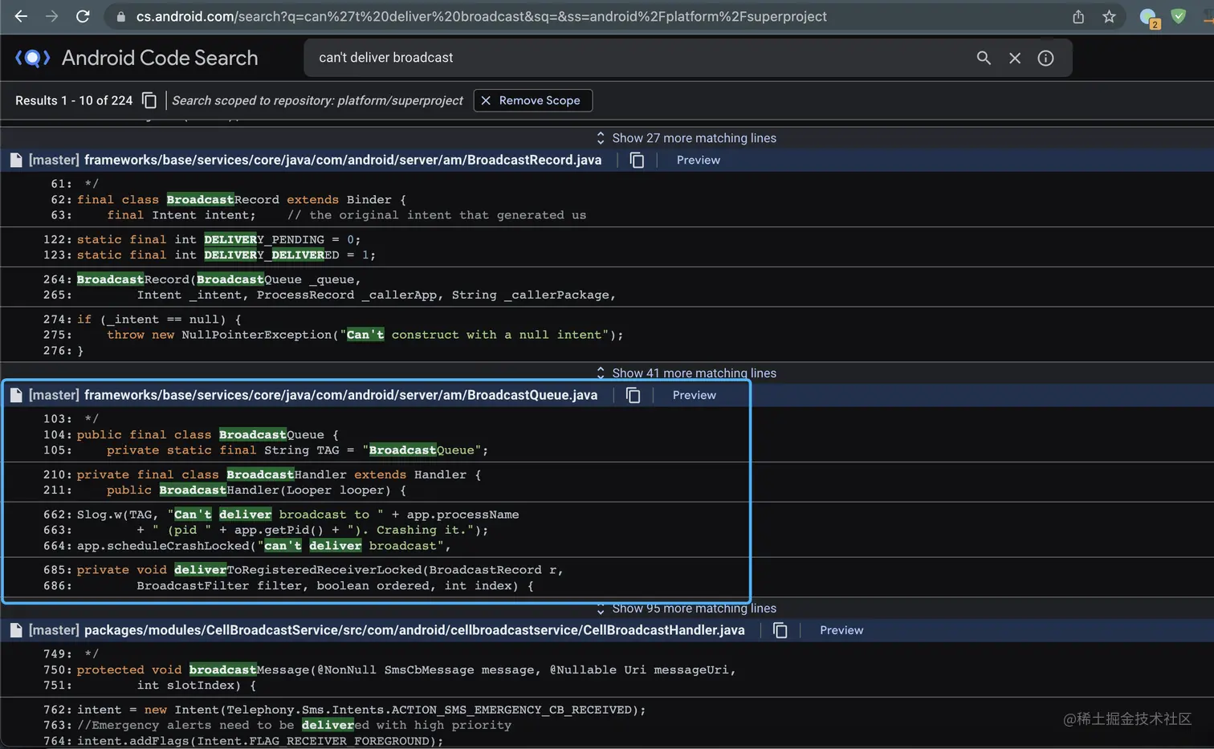Click the share icon in the address bar
Screen dimensions: 1214x749
pyautogui.click(x=1078, y=17)
